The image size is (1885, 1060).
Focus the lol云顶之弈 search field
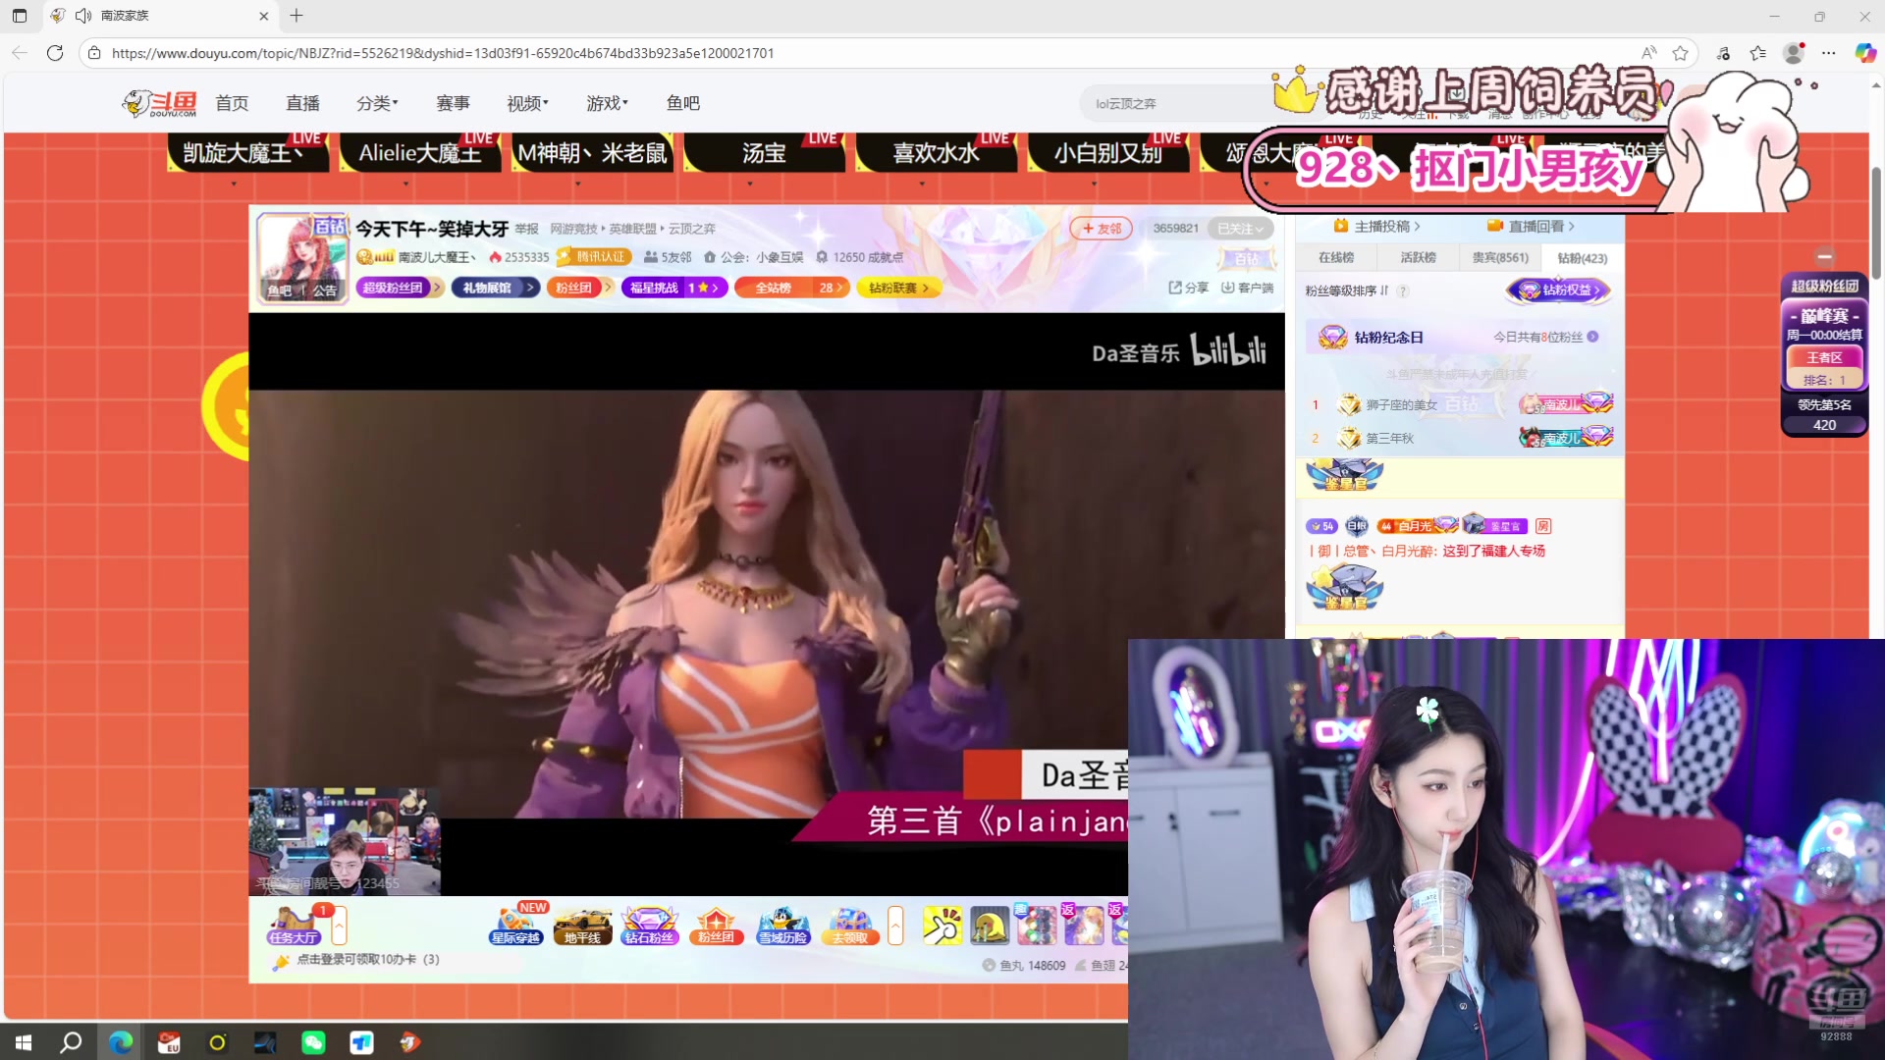tap(1178, 103)
